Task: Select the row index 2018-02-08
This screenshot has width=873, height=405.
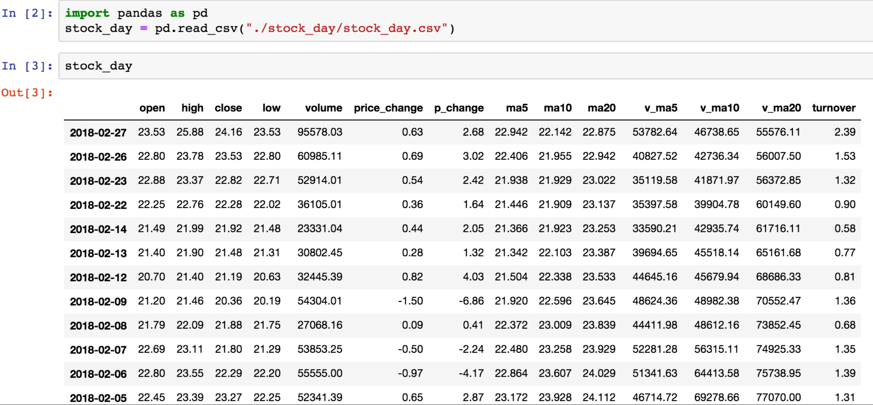Action: pyautogui.click(x=98, y=325)
